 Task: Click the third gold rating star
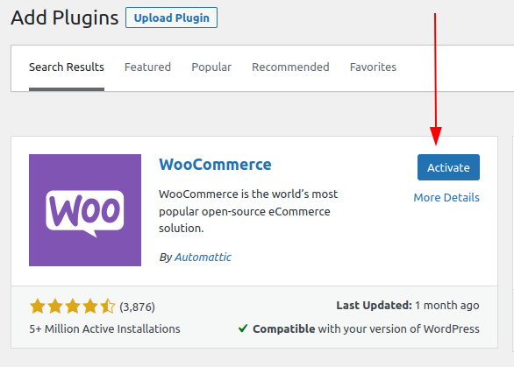73,307
